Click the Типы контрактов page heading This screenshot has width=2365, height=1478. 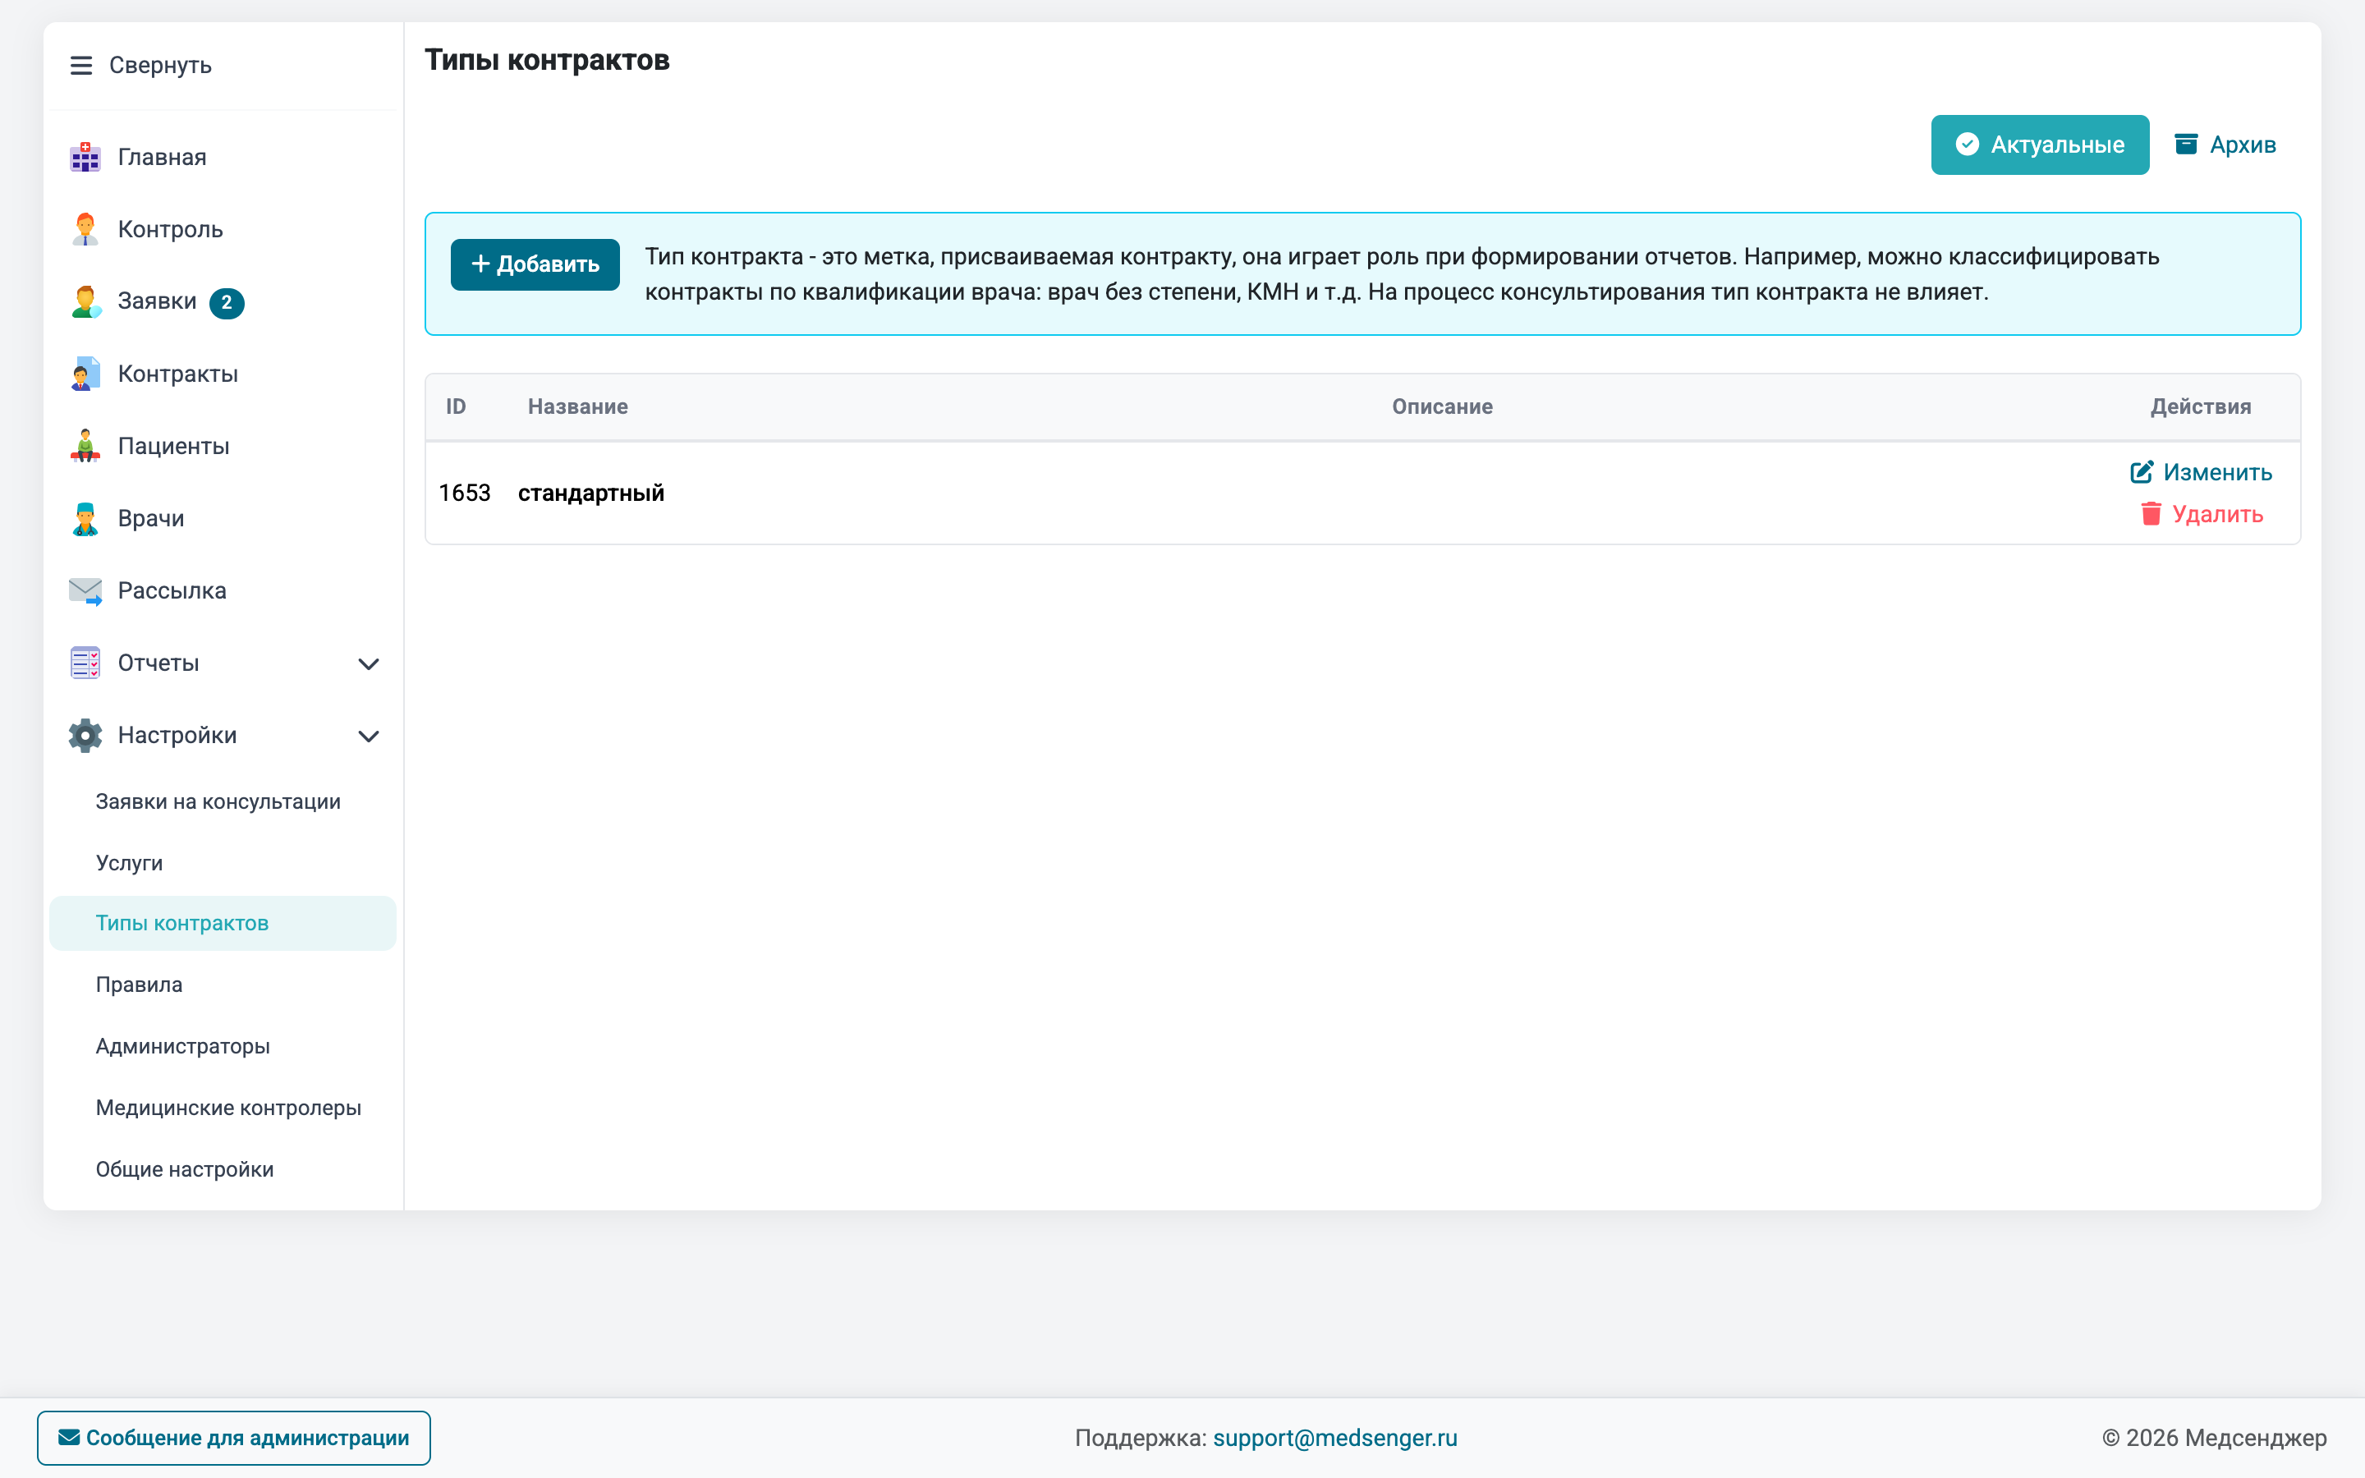tap(547, 60)
